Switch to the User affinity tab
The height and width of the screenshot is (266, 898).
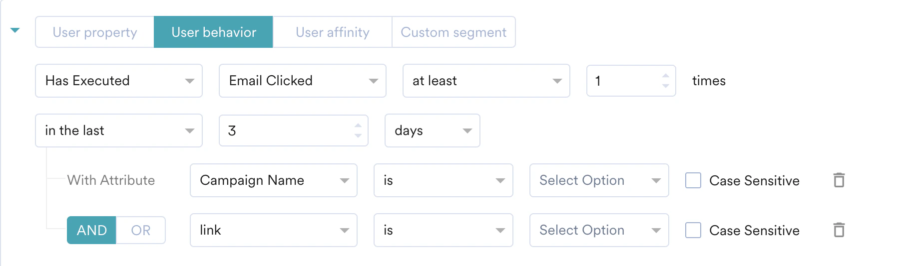333,32
